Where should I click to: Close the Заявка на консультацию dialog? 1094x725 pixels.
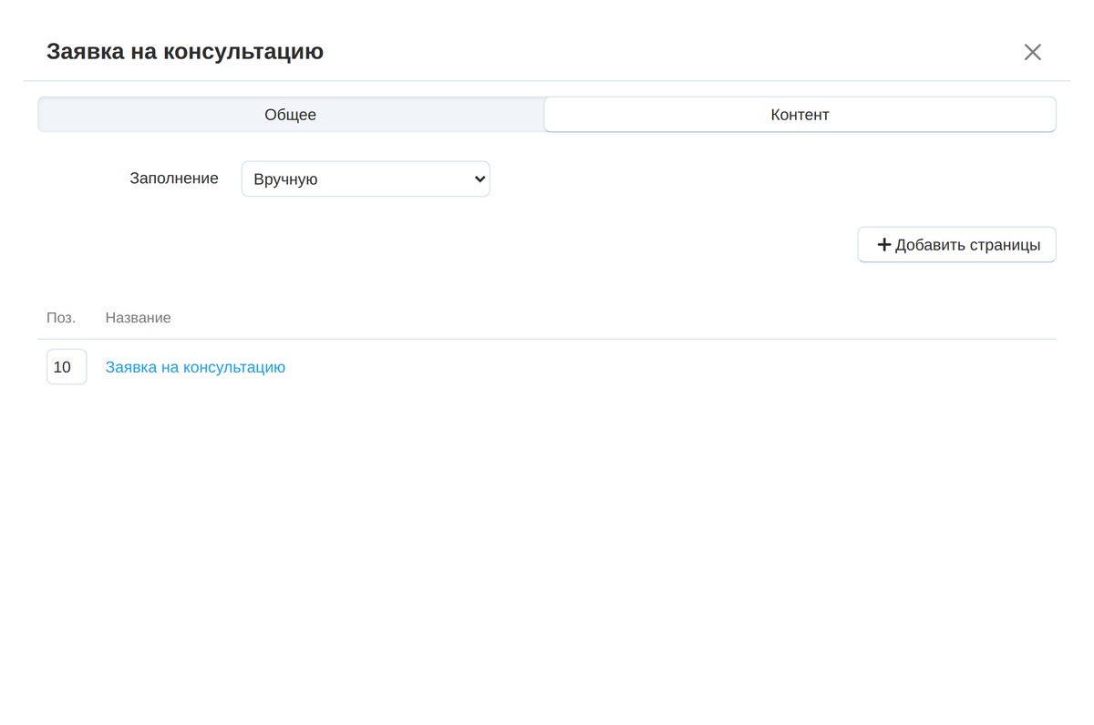coord(1032,52)
